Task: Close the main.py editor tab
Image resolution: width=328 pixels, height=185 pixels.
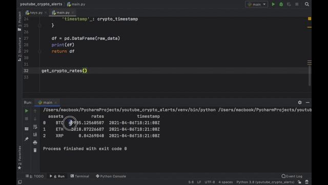Action: point(73,13)
